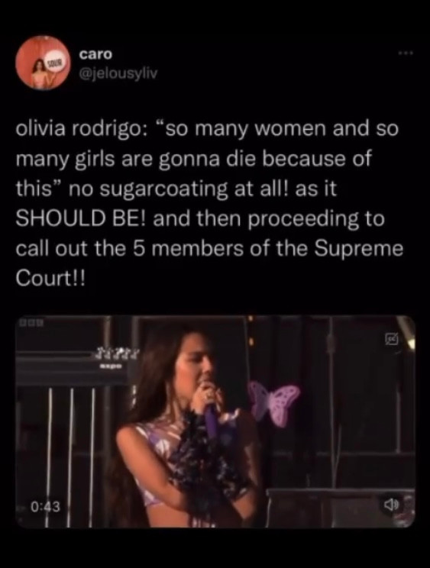Click the "SHOULD BE!" capitalized text

pos(82,219)
